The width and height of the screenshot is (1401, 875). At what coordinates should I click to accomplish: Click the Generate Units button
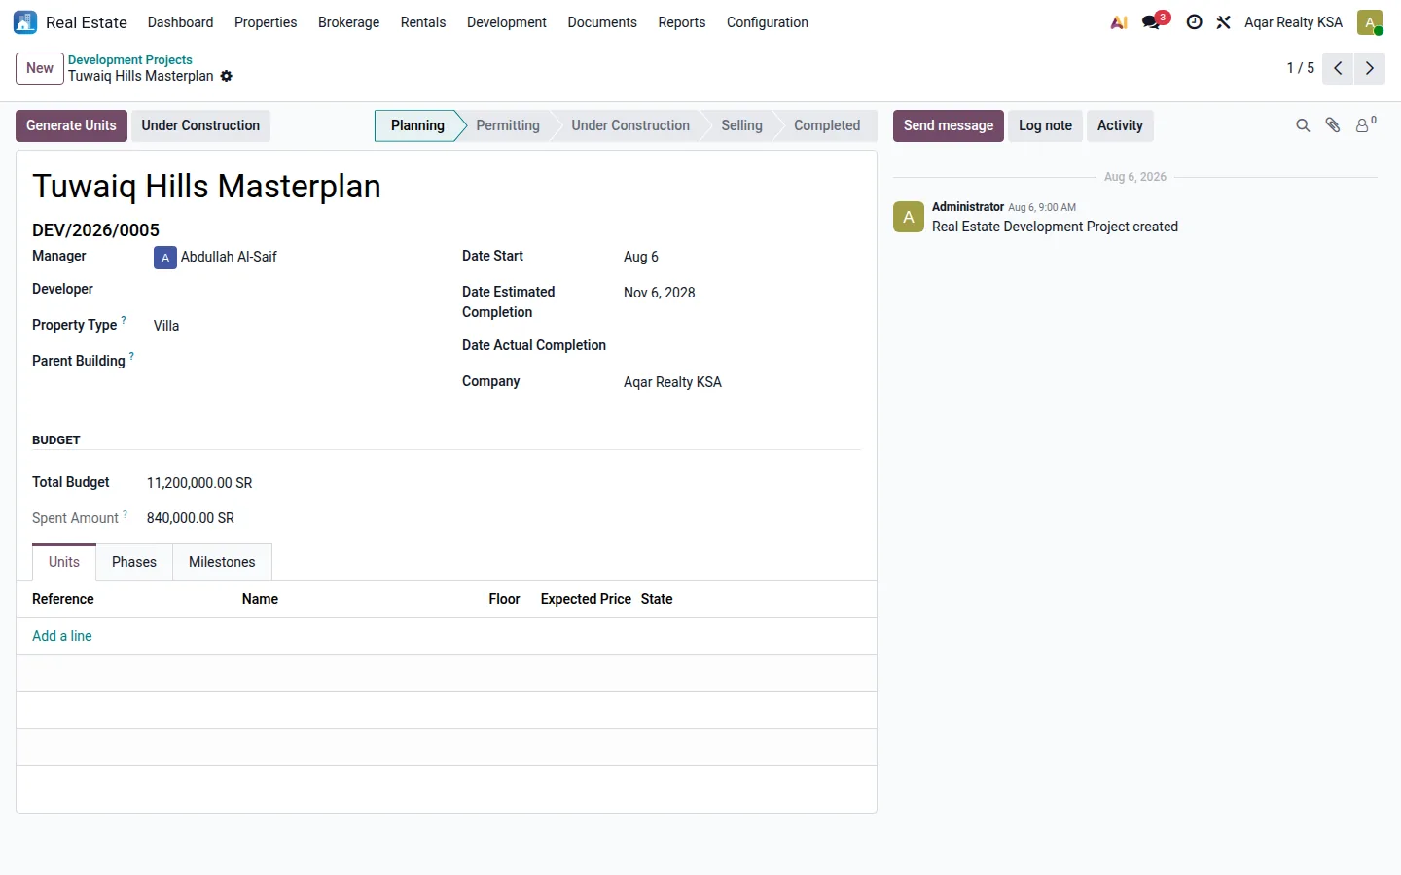pyautogui.click(x=71, y=125)
